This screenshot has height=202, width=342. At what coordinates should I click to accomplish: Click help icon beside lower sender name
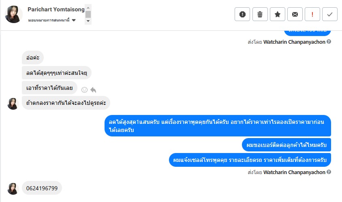(329, 172)
